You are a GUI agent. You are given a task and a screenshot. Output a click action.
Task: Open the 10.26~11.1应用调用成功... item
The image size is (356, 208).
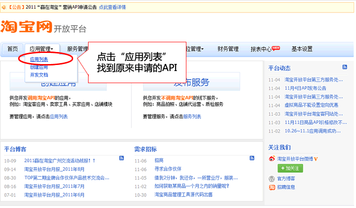(x=313, y=131)
